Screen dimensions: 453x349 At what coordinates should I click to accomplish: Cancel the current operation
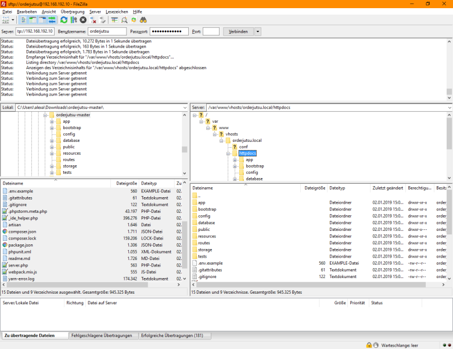click(83, 20)
